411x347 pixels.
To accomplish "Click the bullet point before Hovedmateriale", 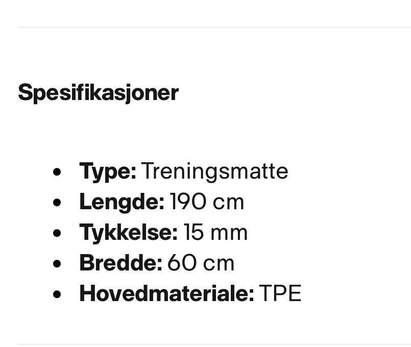I will tap(57, 294).
